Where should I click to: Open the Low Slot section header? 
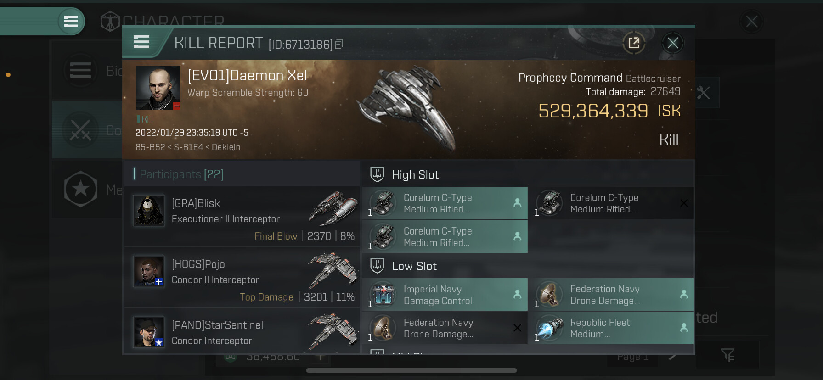[414, 266]
